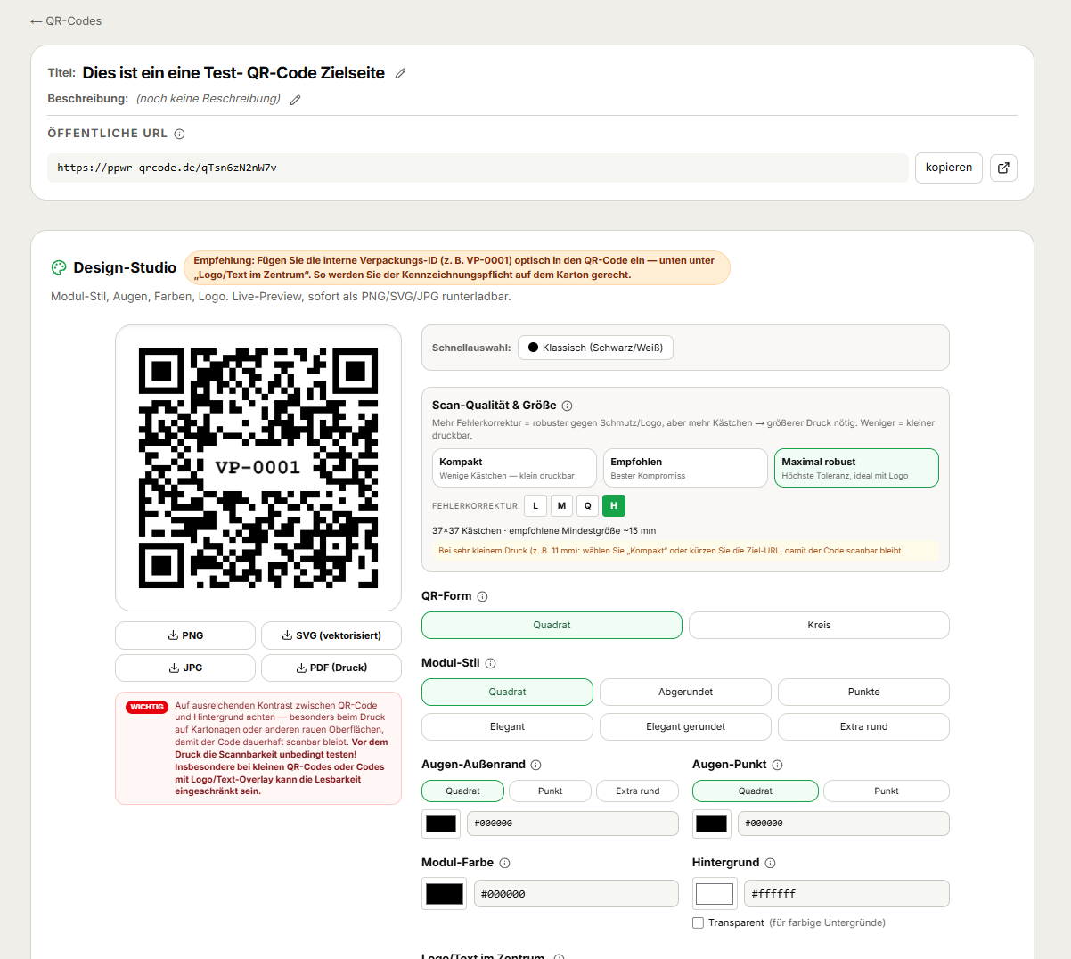
Task: Edit the title with the pencil icon
Action: tap(401, 73)
